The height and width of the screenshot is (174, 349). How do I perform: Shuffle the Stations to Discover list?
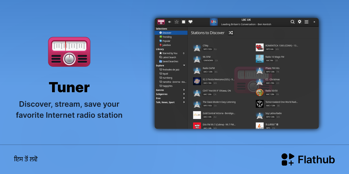(x=231, y=33)
